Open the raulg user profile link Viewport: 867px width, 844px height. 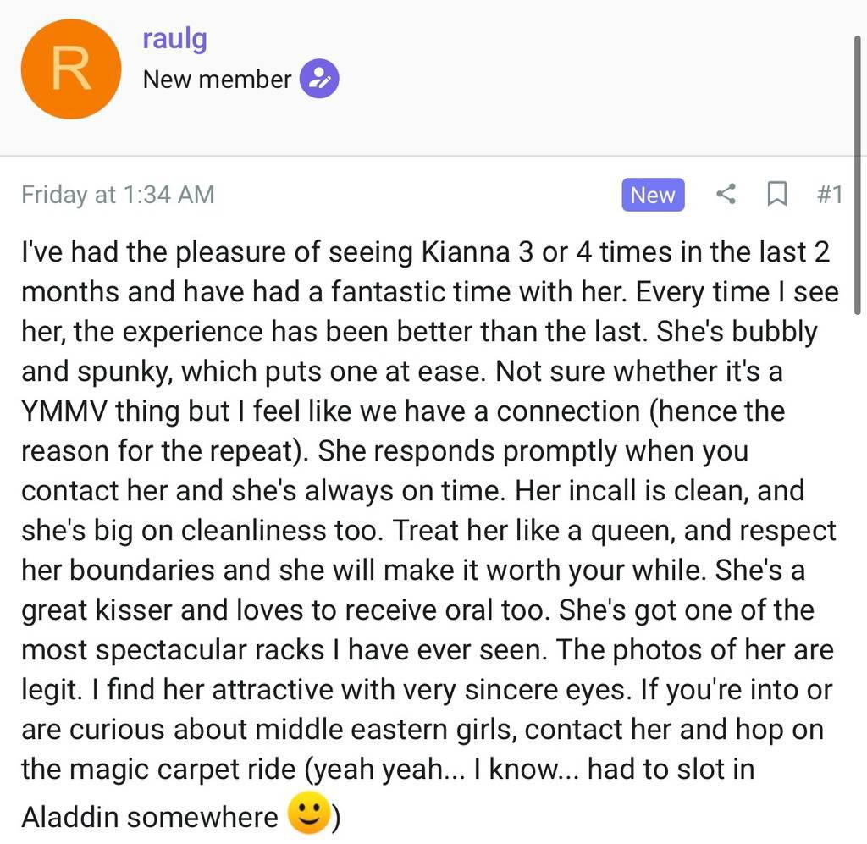(175, 39)
